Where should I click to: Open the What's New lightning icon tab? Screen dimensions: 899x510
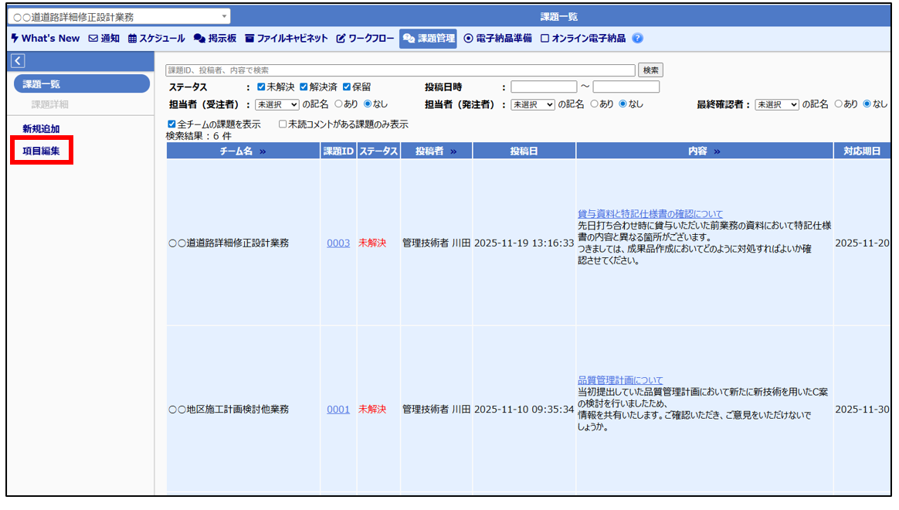coord(15,39)
